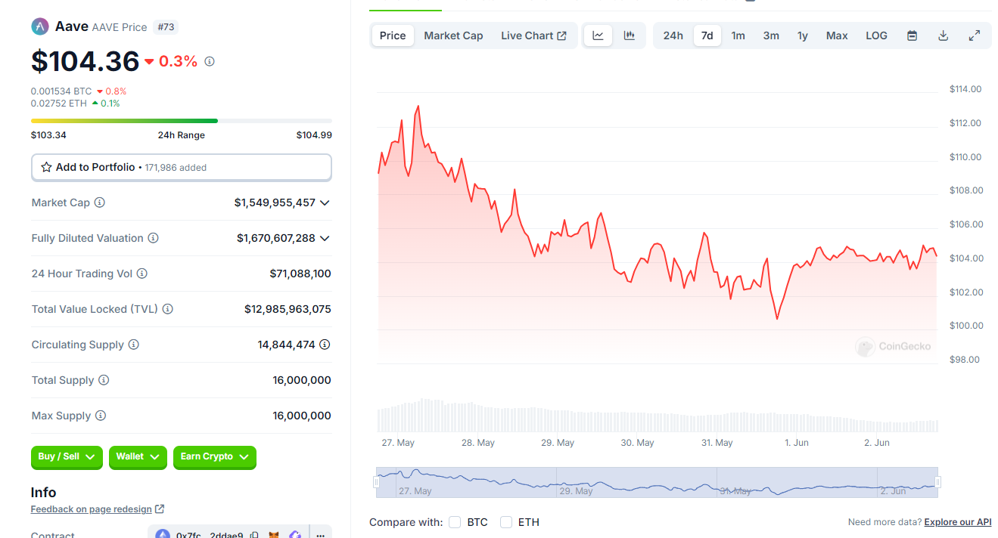This screenshot has height=538, width=998.
Task: Expand the chart to fullscreen
Action: pyautogui.click(x=975, y=36)
